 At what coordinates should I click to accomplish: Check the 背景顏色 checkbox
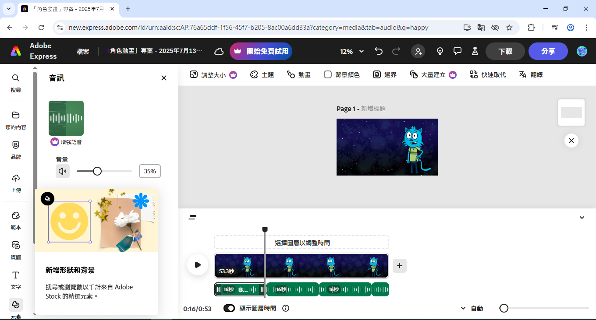coord(328,75)
